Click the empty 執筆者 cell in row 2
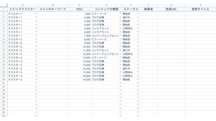This screenshot has width=216, height=121. (148, 14)
